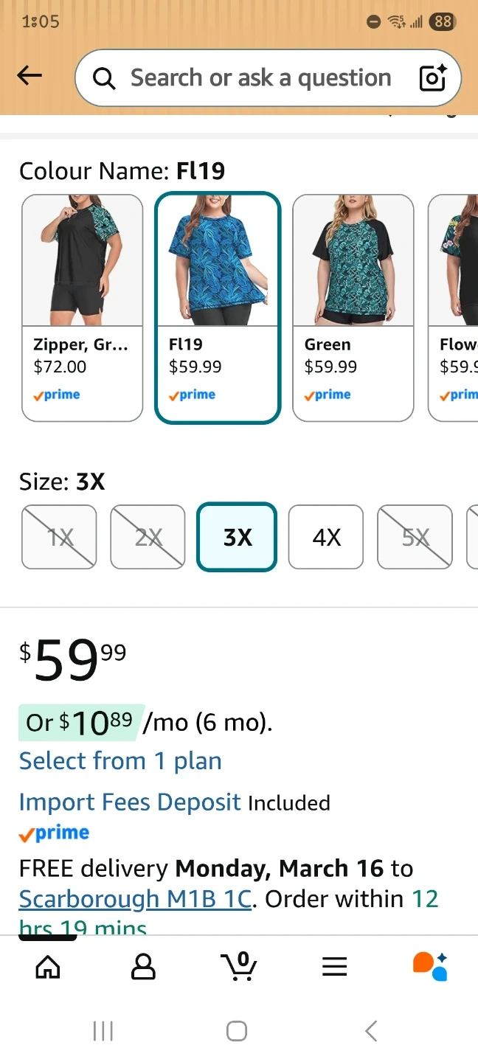Open the shopping cart
The image size is (478, 1062).
[239, 966]
